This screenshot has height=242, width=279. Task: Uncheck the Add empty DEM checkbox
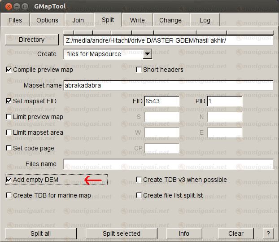click(x=9, y=180)
